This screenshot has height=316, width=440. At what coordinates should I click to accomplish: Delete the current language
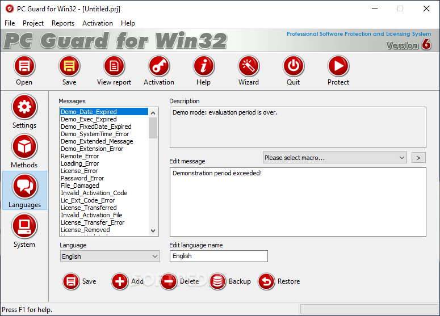[169, 281]
